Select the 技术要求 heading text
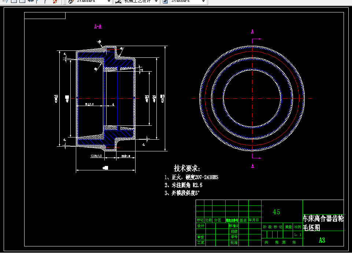This screenshot has width=352, height=253. click(x=187, y=168)
